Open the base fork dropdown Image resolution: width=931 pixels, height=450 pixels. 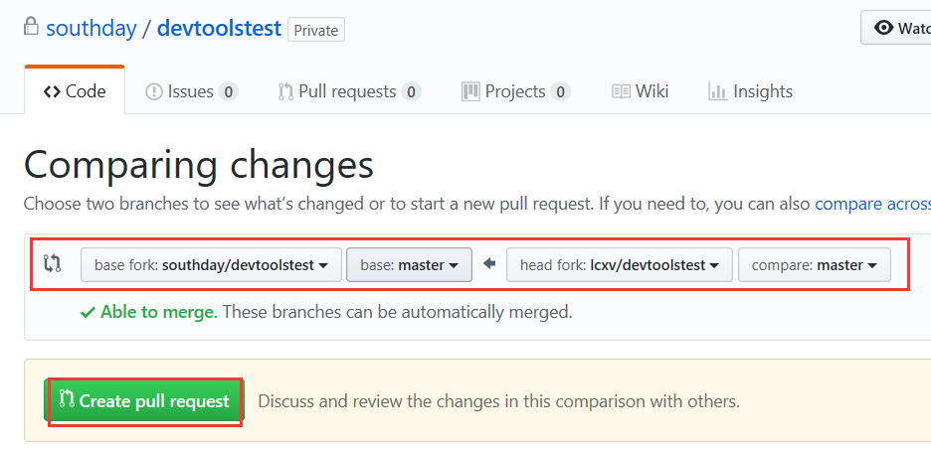click(x=212, y=264)
